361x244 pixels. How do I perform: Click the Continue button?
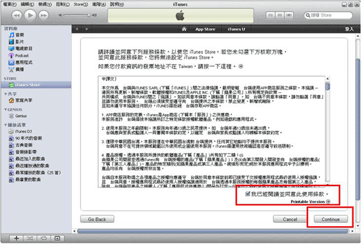[x=331, y=219]
